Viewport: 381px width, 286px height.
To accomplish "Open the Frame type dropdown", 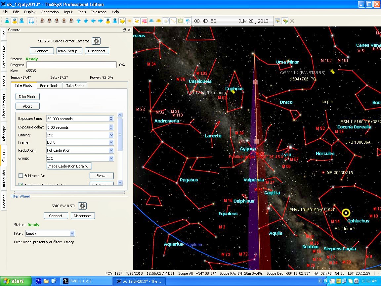I will 111,142.
